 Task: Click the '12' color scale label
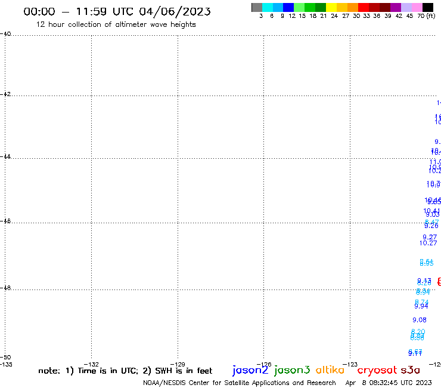292,16
